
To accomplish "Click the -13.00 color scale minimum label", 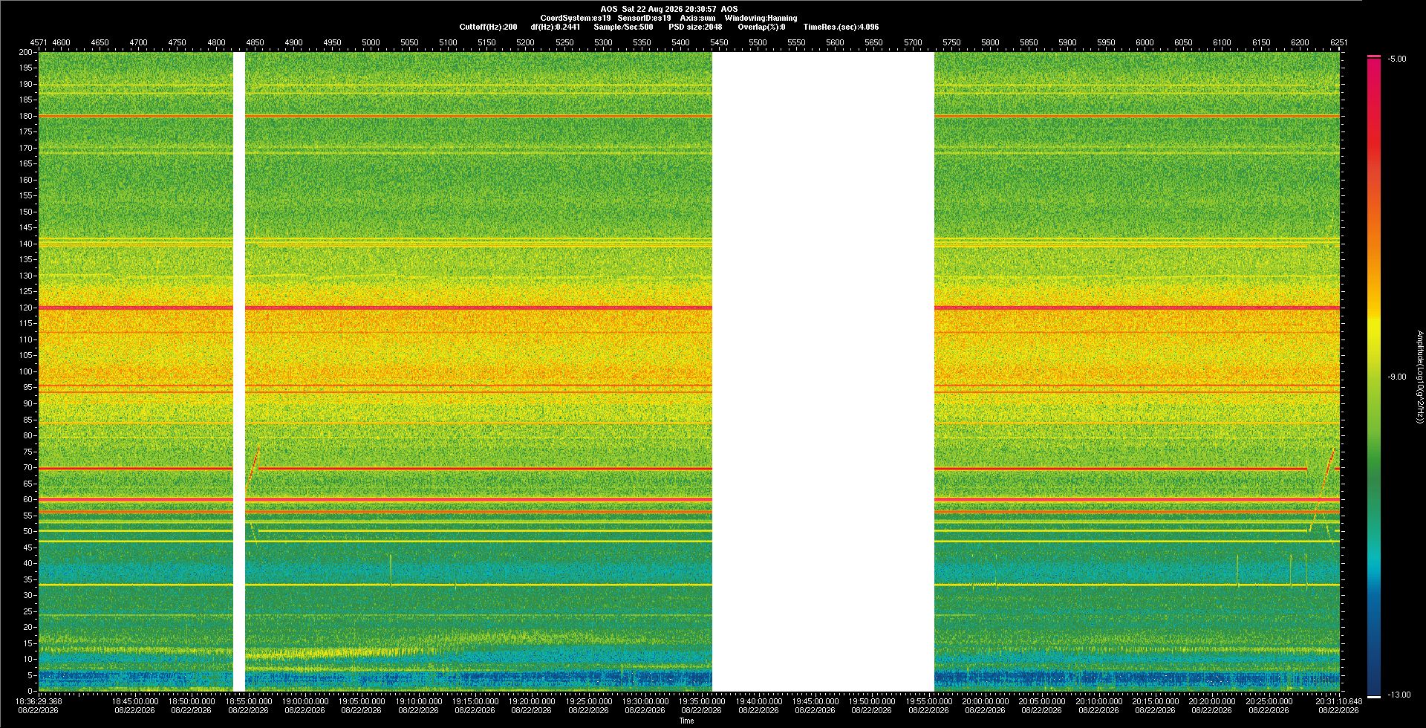I will pyautogui.click(x=1399, y=695).
